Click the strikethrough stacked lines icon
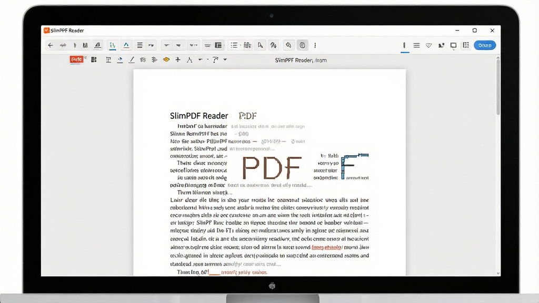The image size is (539, 303). [154, 60]
